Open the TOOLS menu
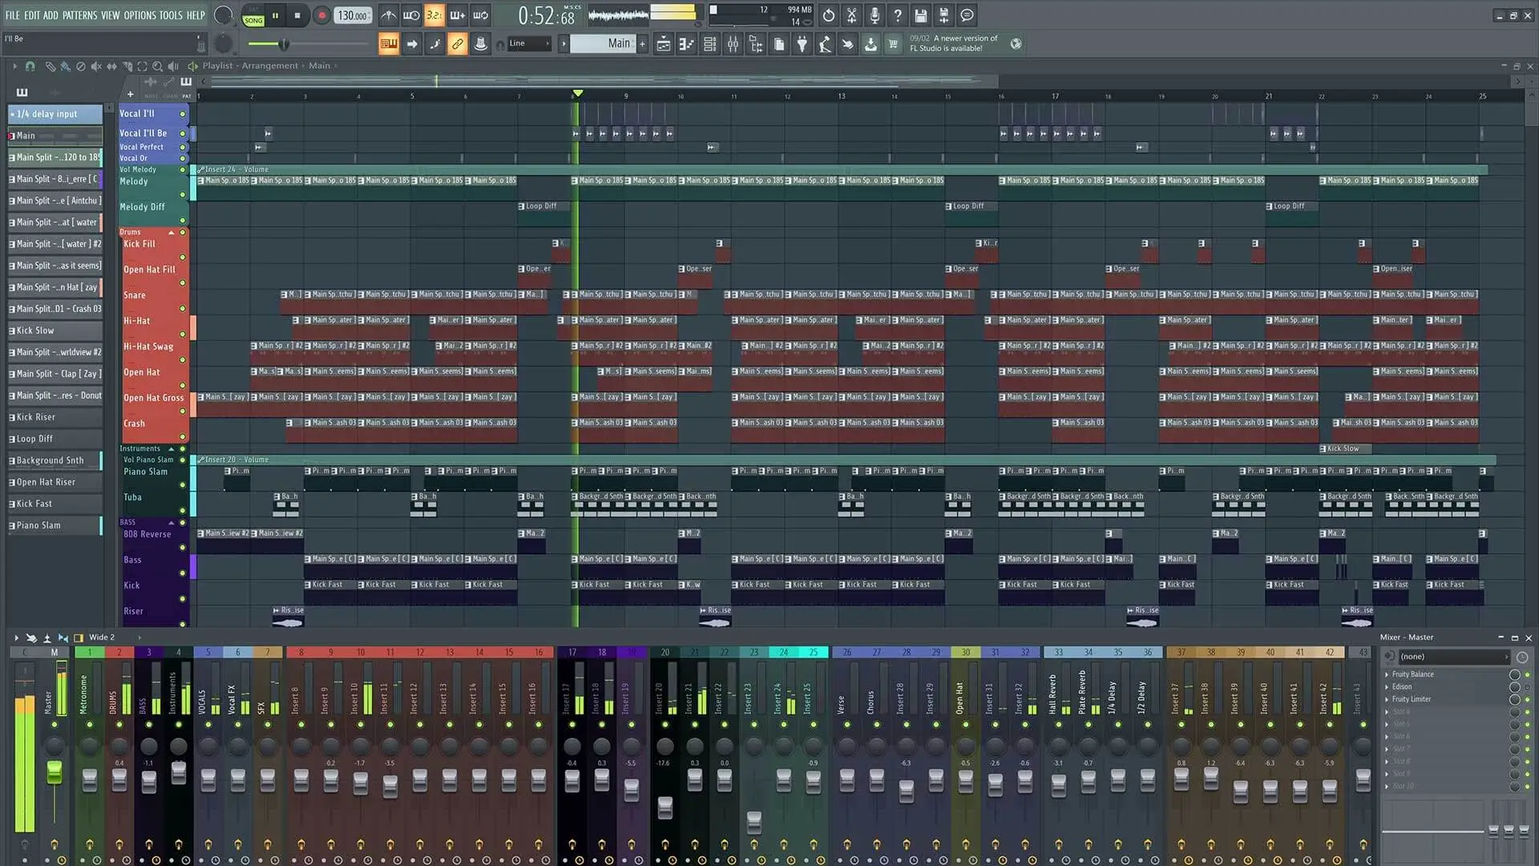 coord(171,15)
